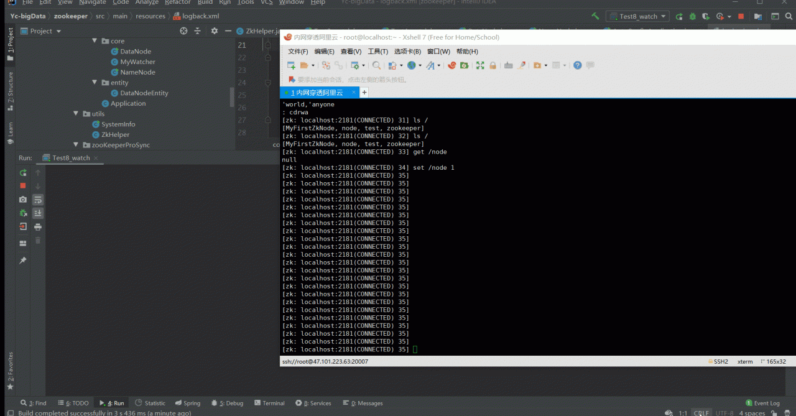Click Xshell New Session icon

click(x=291, y=65)
